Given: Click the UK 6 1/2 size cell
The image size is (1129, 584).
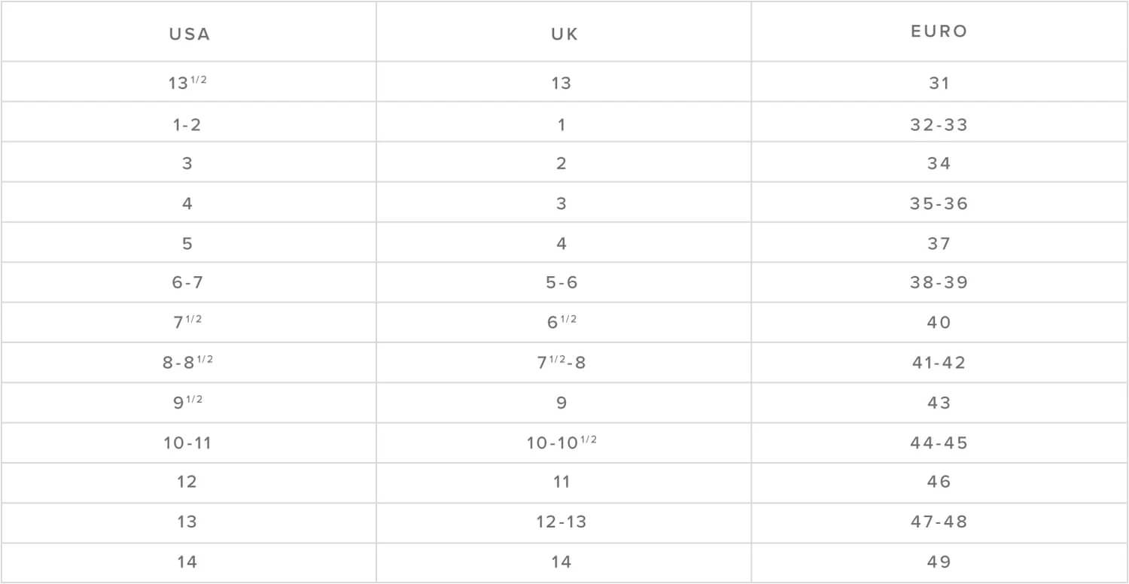Looking at the screenshot, I should [562, 321].
